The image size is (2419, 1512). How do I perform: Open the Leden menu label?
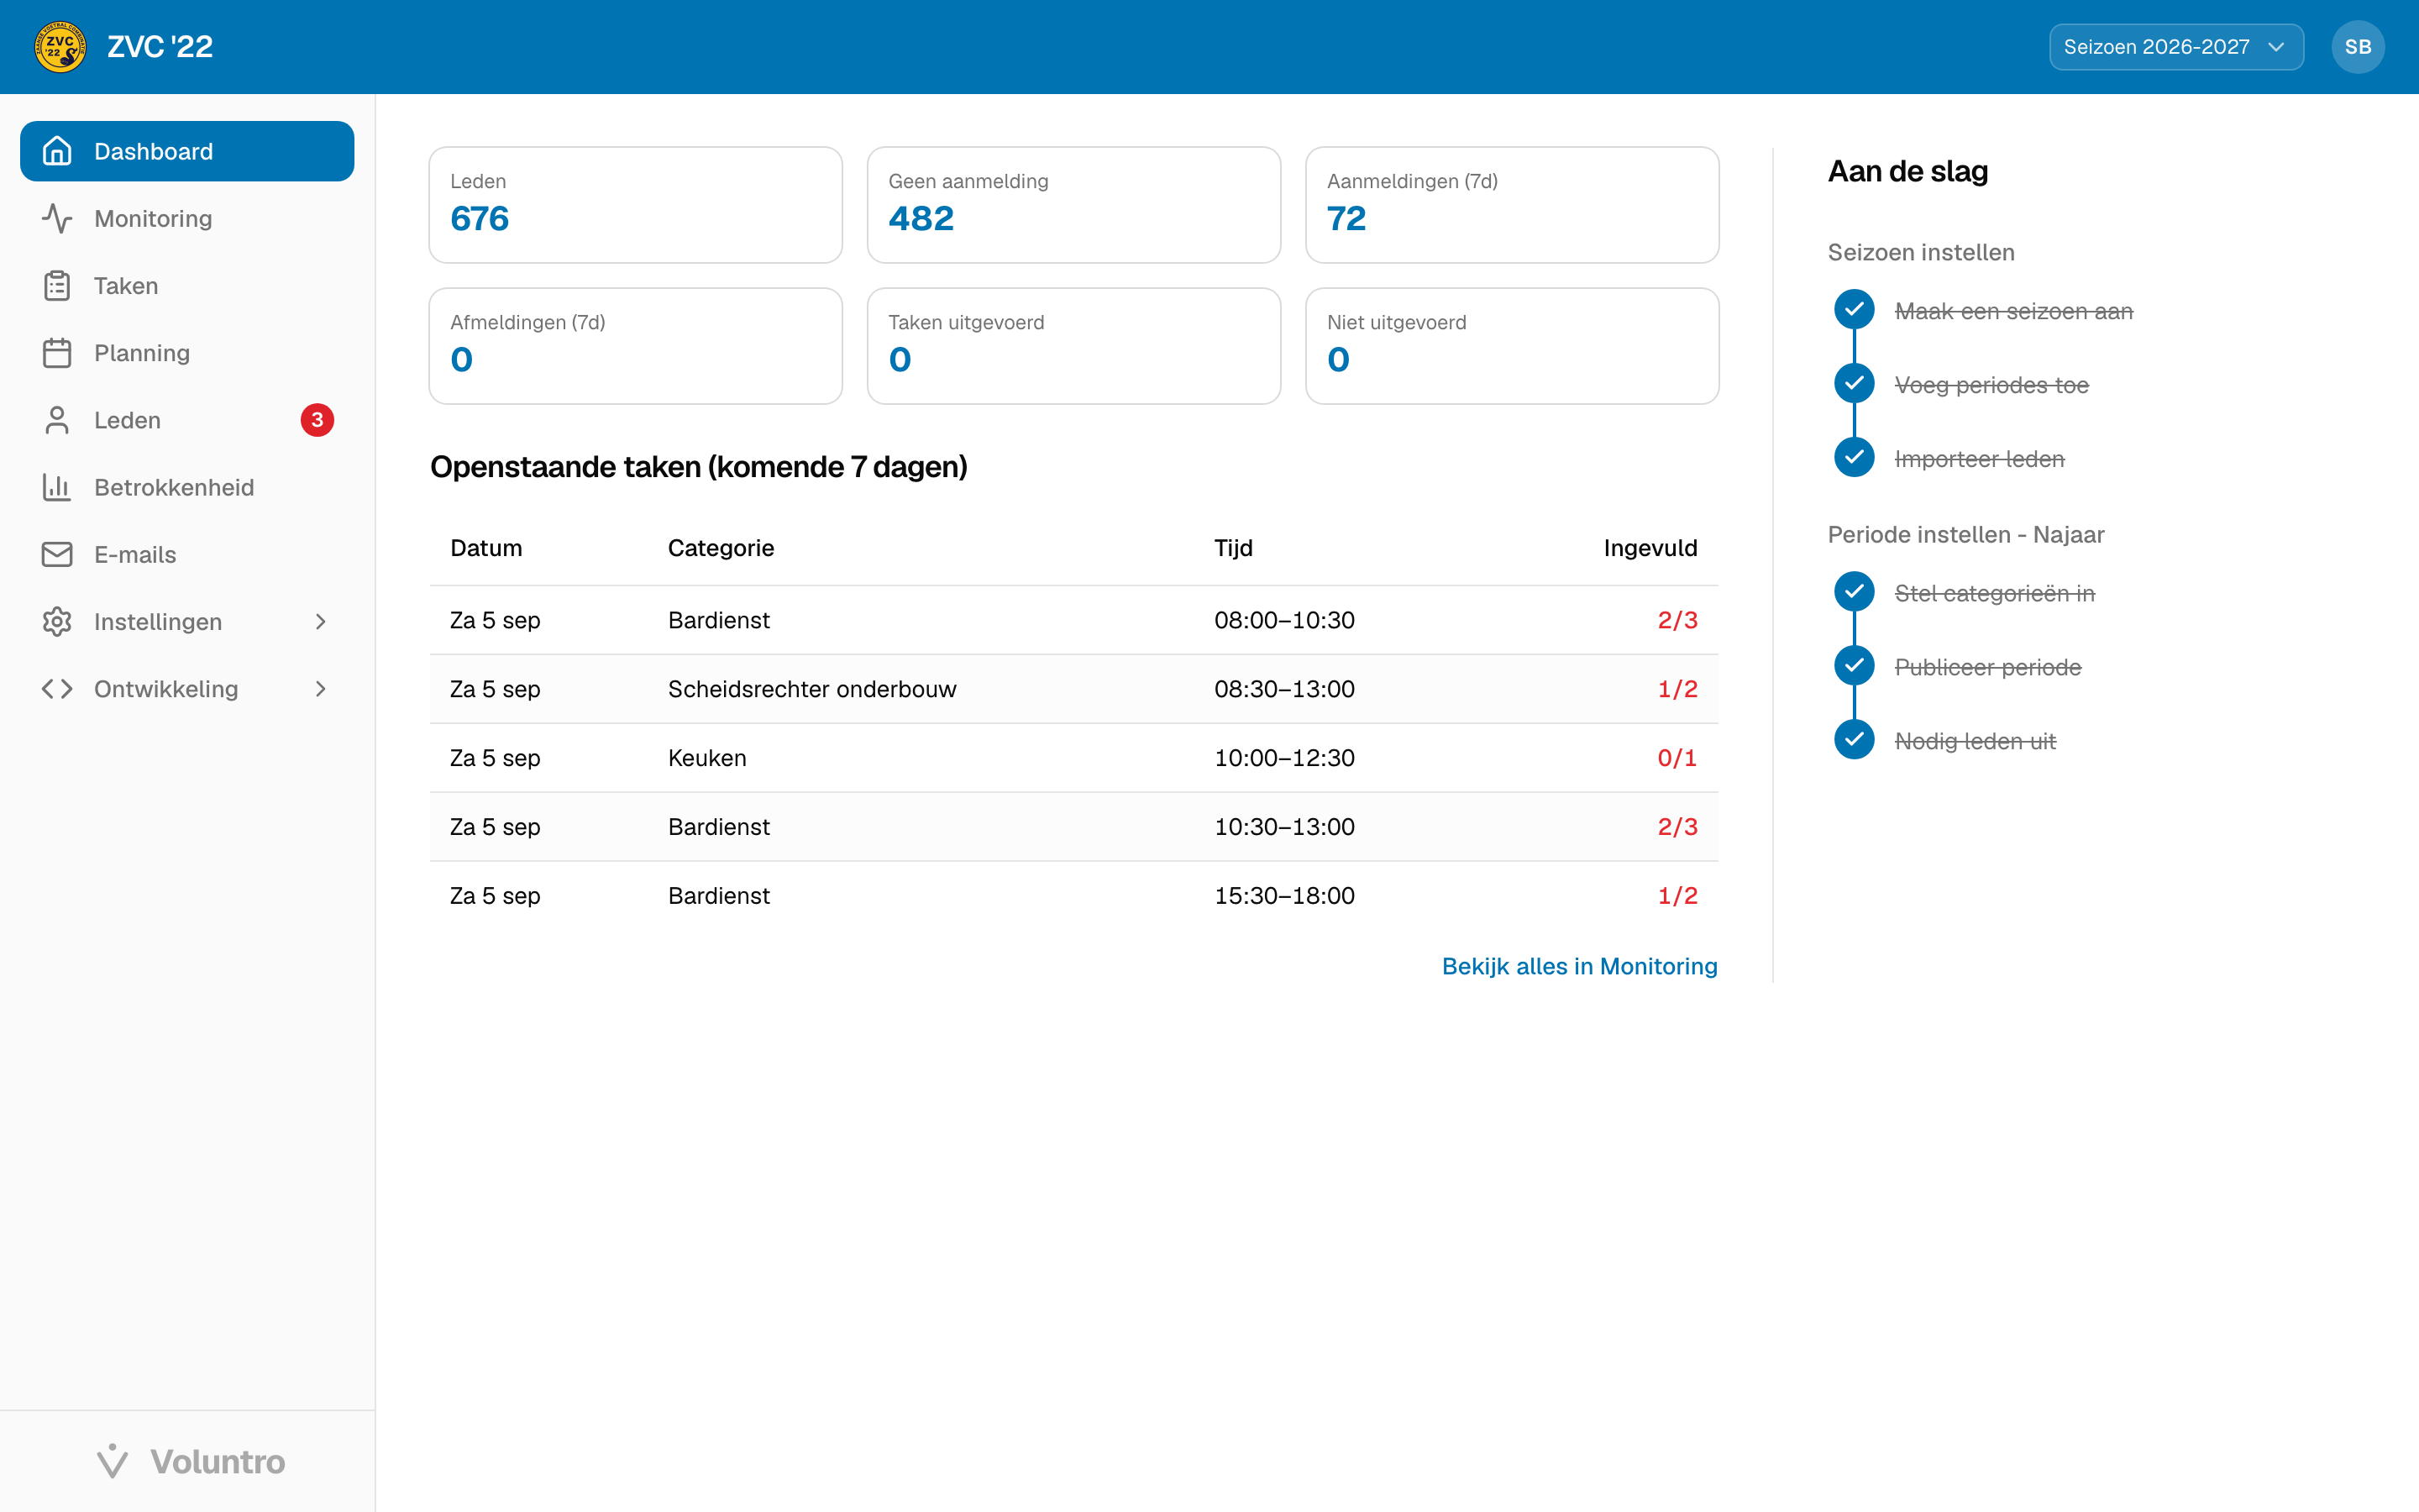127,420
